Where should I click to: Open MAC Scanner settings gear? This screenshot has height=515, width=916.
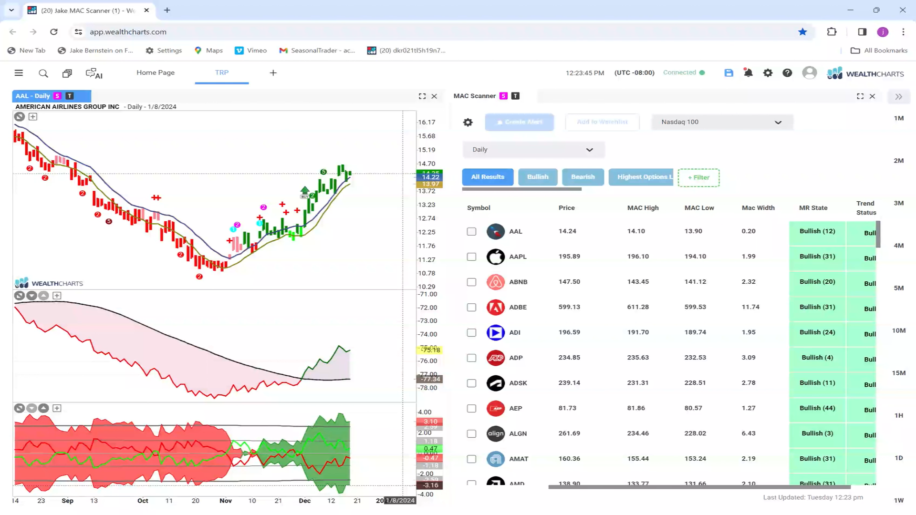[x=468, y=123]
